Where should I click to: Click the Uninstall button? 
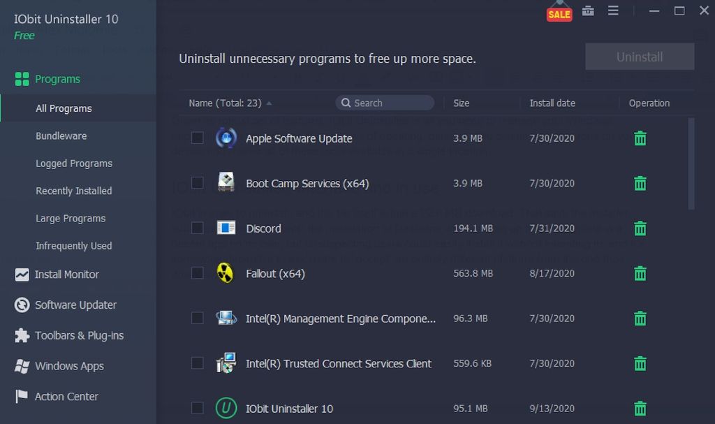pyautogui.click(x=639, y=57)
